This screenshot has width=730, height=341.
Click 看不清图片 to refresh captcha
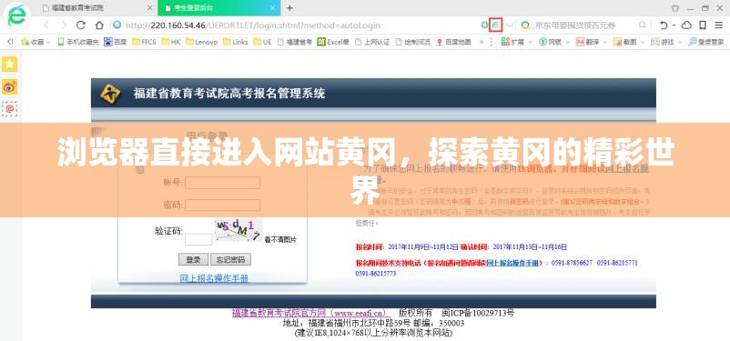pos(280,239)
